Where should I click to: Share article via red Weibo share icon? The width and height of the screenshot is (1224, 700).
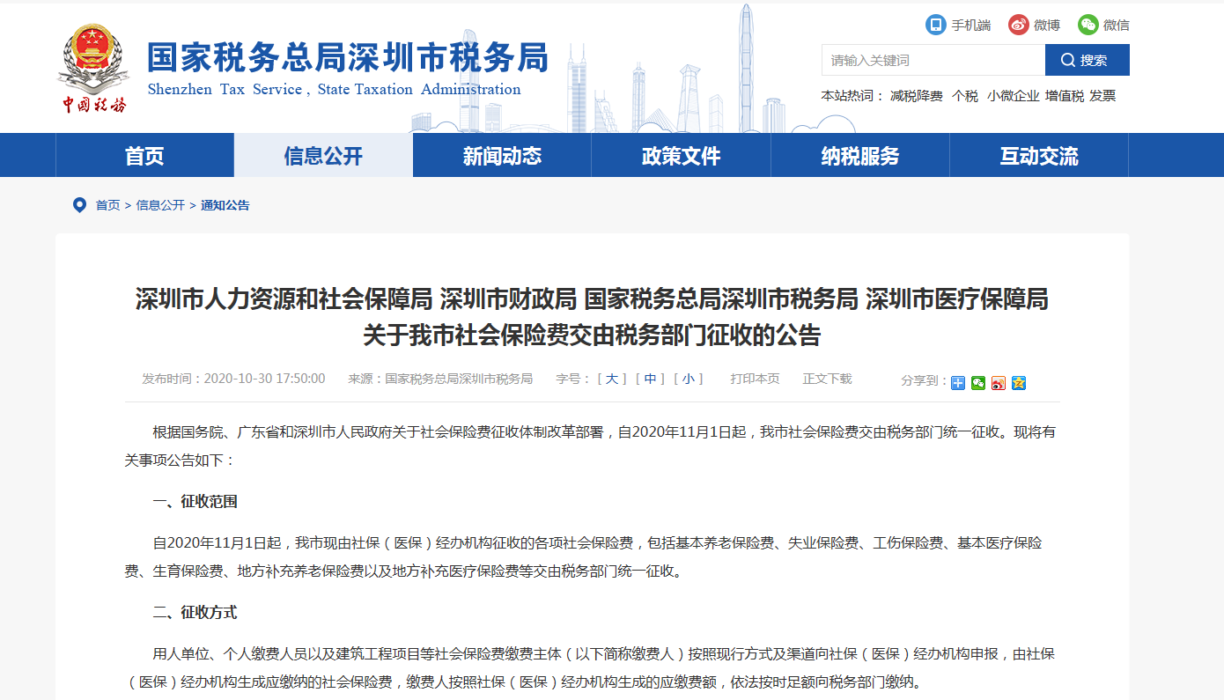click(999, 382)
